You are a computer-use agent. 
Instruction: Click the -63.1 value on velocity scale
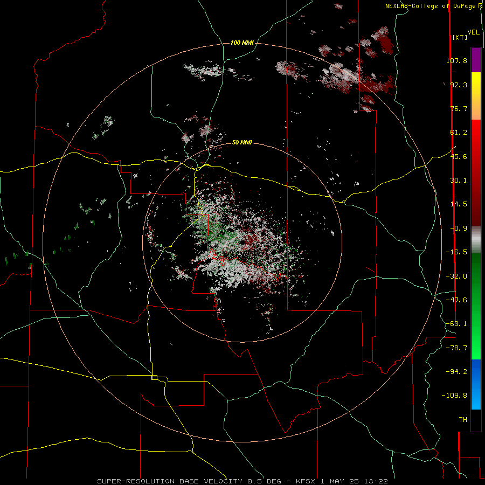(456, 324)
